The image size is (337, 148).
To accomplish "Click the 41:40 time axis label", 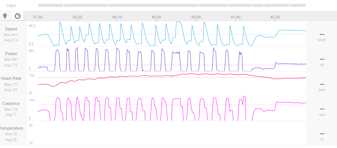I will click(236, 17).
